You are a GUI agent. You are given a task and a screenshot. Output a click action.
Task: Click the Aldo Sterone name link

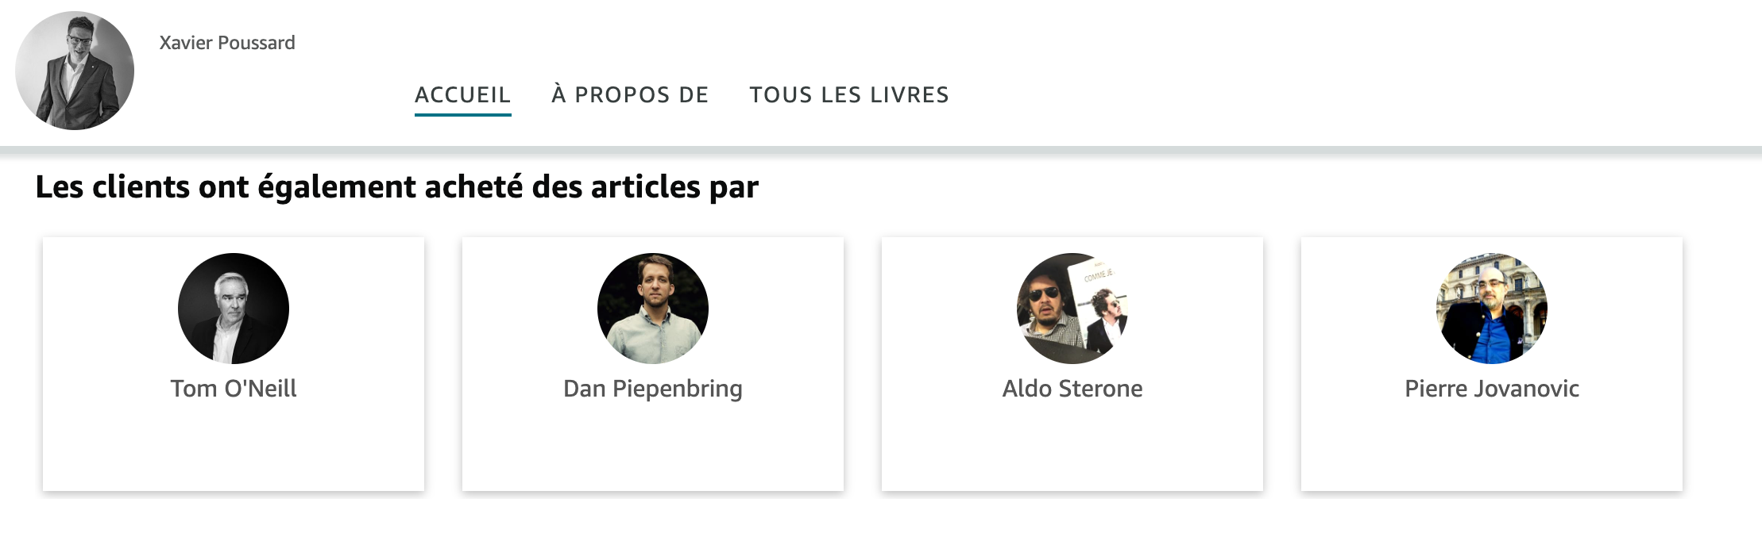[x=1072, y=389]
